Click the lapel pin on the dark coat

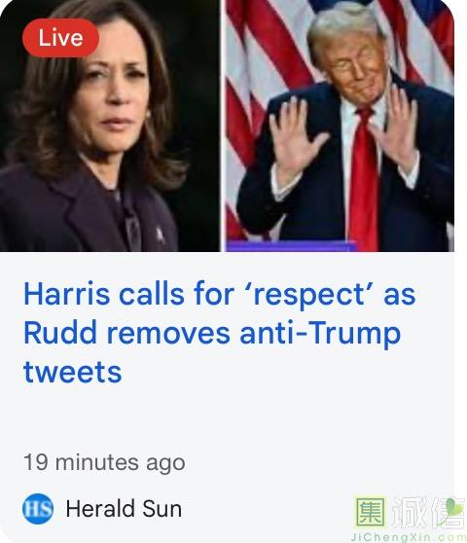[160, 235]
